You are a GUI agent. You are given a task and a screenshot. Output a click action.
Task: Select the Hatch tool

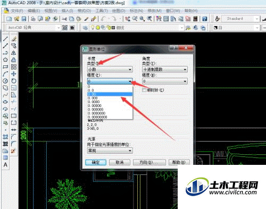coord(5,137)
